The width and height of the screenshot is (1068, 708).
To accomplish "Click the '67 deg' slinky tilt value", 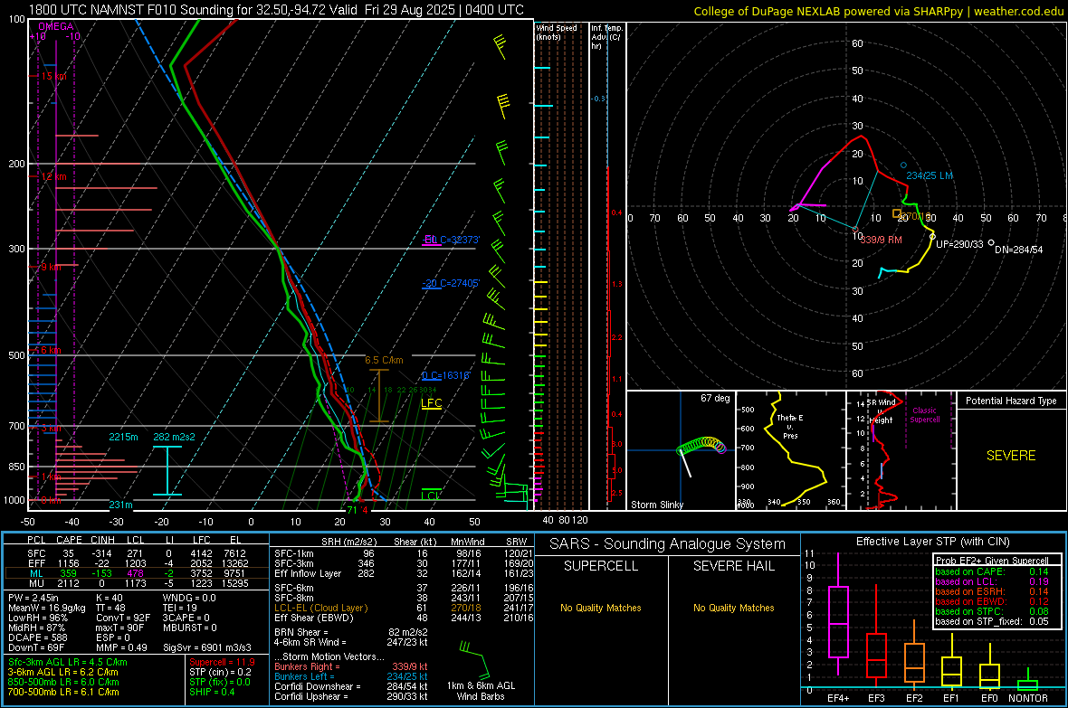I will [x=715, y=398].
